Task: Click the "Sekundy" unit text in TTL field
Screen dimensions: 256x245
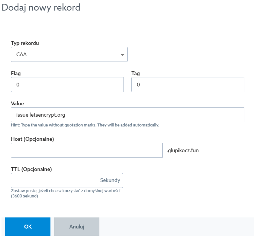Action: point(110,180)
